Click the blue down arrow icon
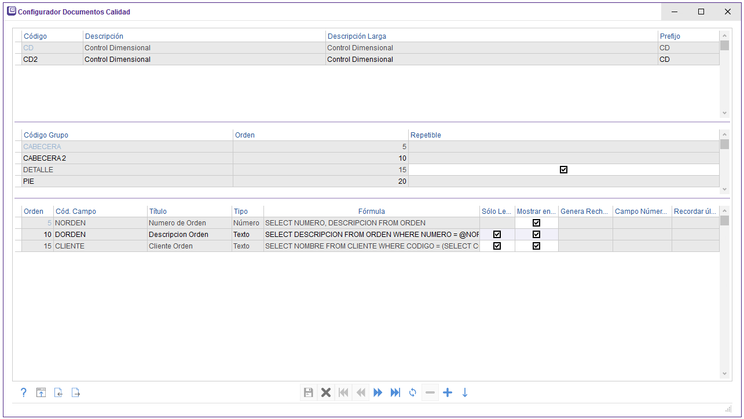The width and height of the screenshot is (744, 419). 465,393
